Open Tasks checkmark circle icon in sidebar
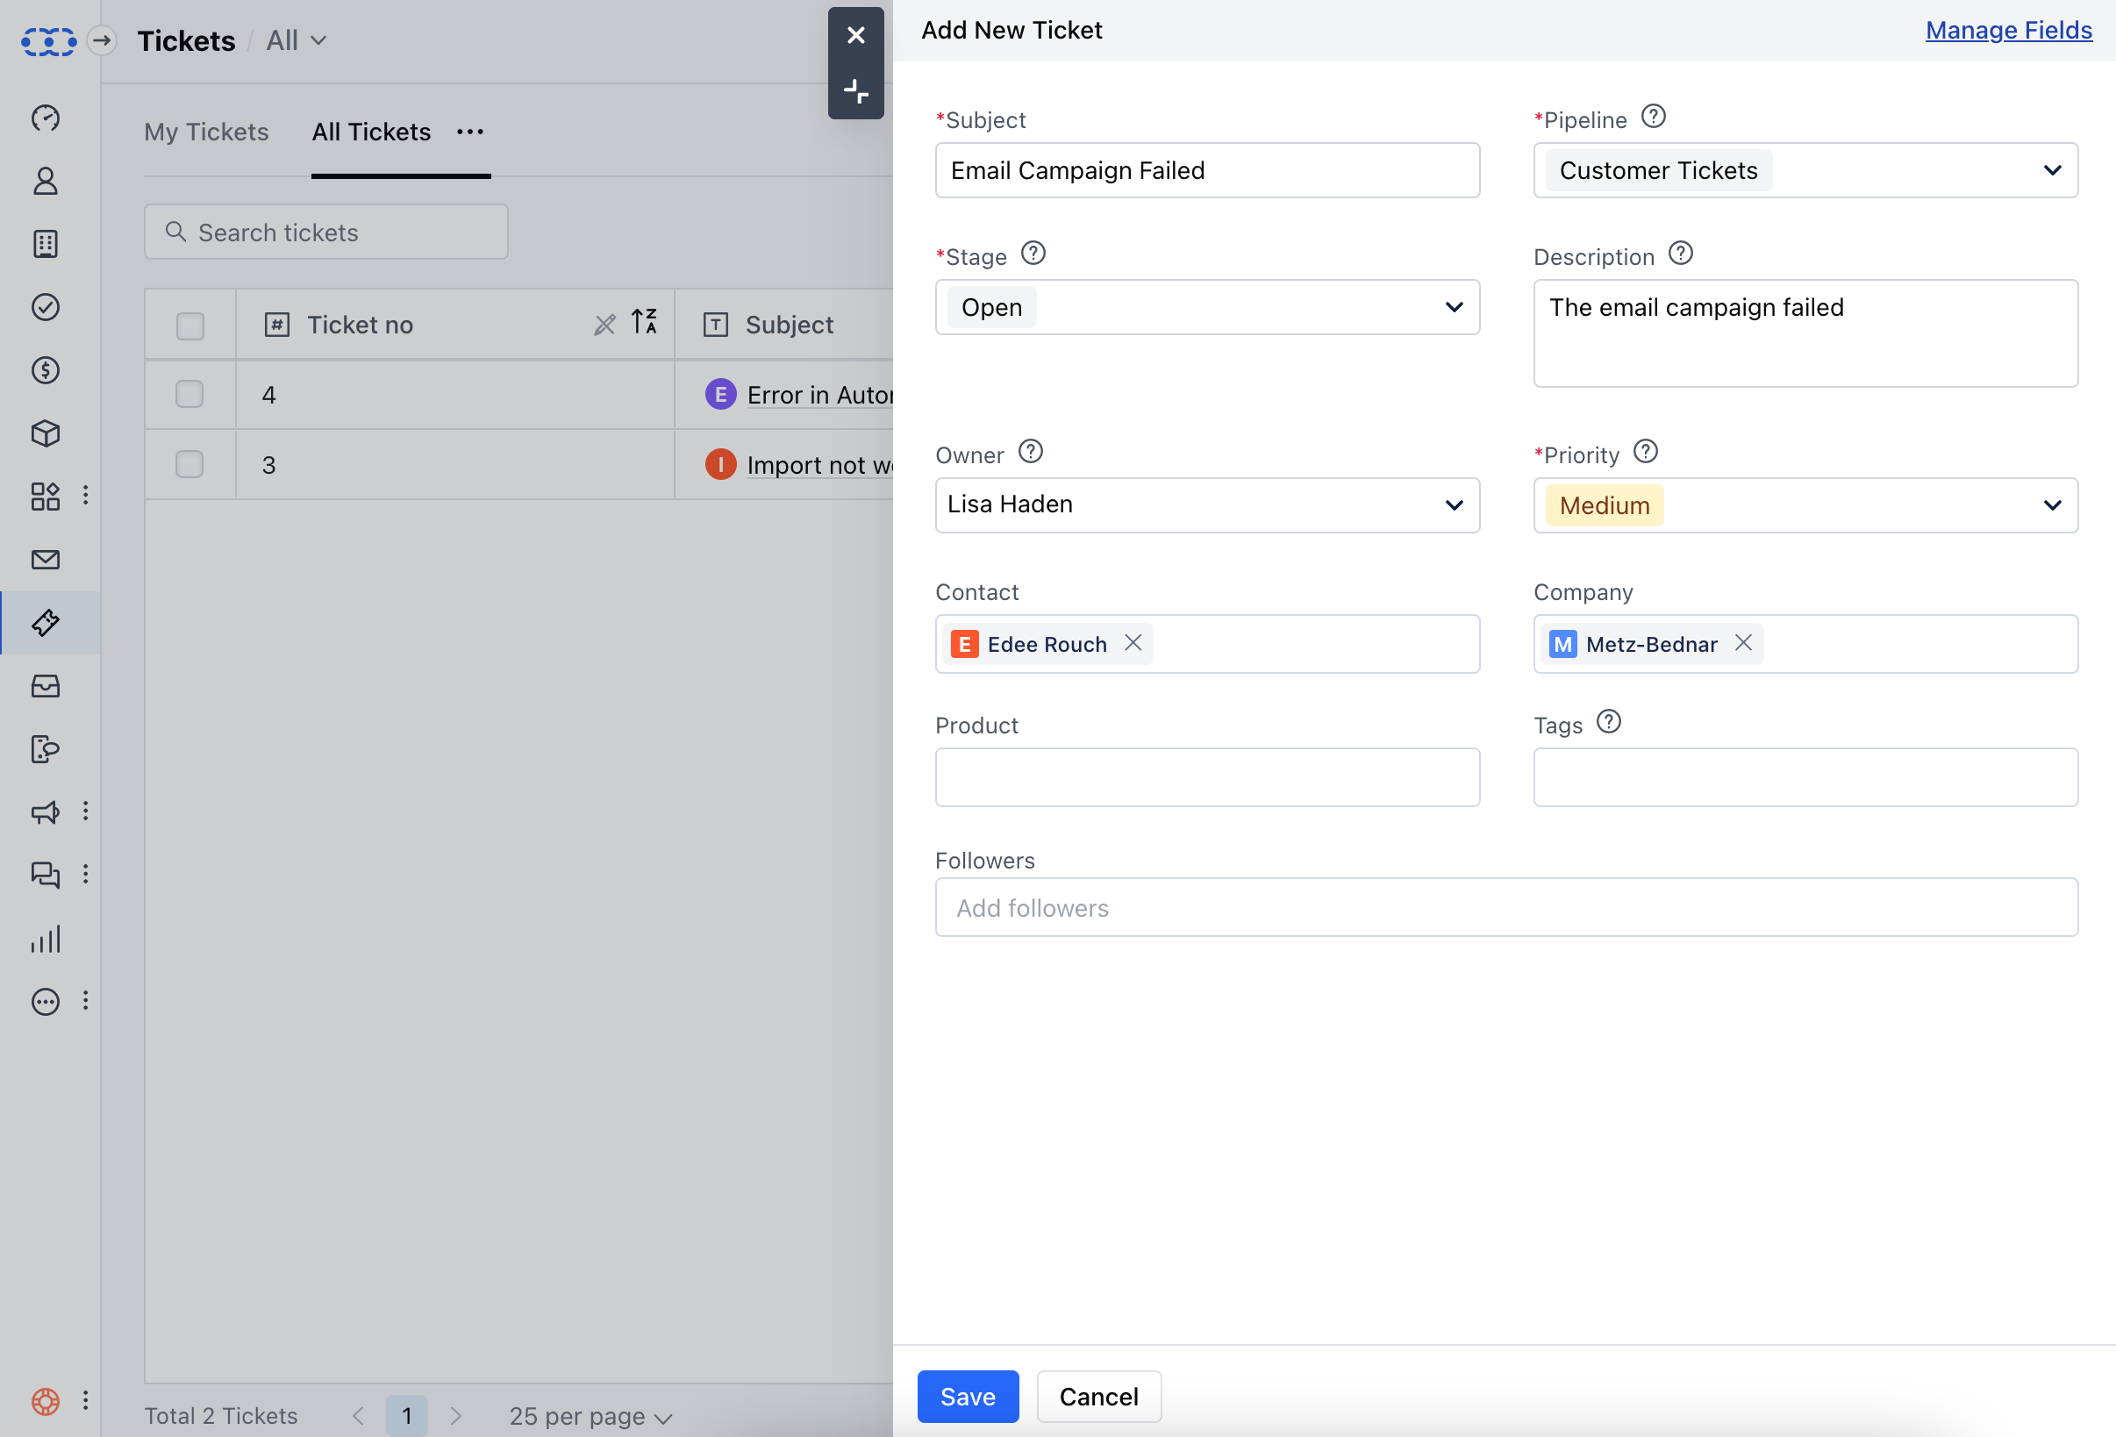Viewport: 2116px width, 1437px height. [46, 307]
